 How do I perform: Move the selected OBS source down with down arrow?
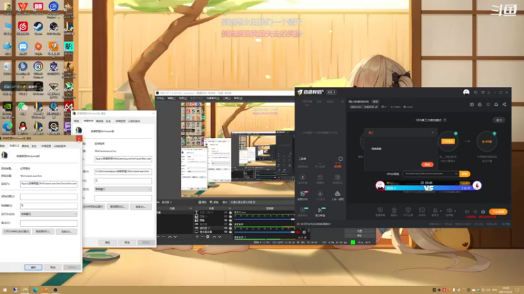coord(219,237)
